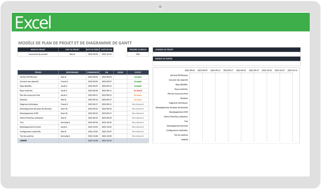This screenshot has width=321, height=189.
Task: Click the 2022-09-02 cell under DATE DE DÉBUT
Action: [x=93, y=54]
